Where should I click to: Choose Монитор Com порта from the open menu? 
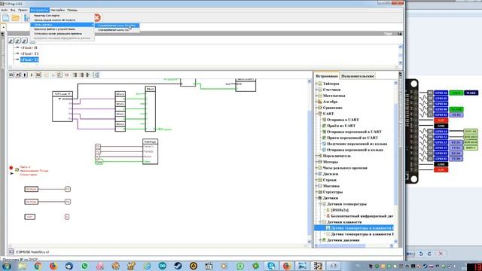click(x=62, y=15)
